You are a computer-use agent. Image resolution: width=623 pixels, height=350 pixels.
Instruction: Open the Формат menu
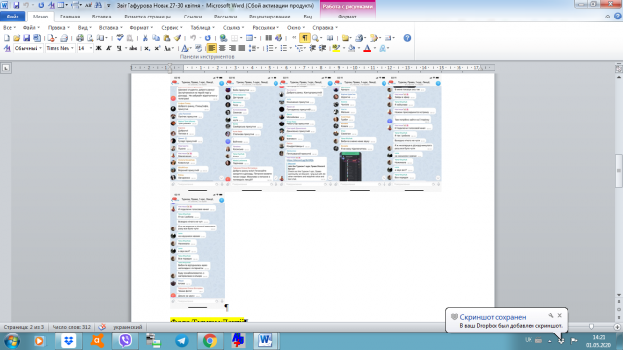coord(141,28)
